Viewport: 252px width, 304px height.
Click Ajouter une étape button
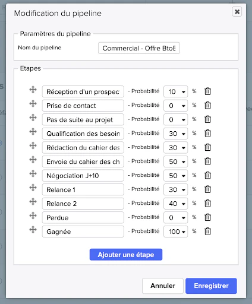(126, 255)
